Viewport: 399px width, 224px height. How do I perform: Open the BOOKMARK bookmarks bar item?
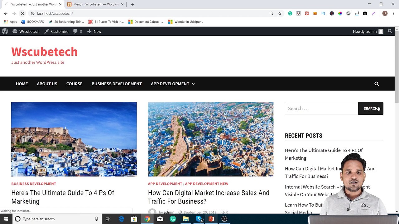tap(32, 22)
